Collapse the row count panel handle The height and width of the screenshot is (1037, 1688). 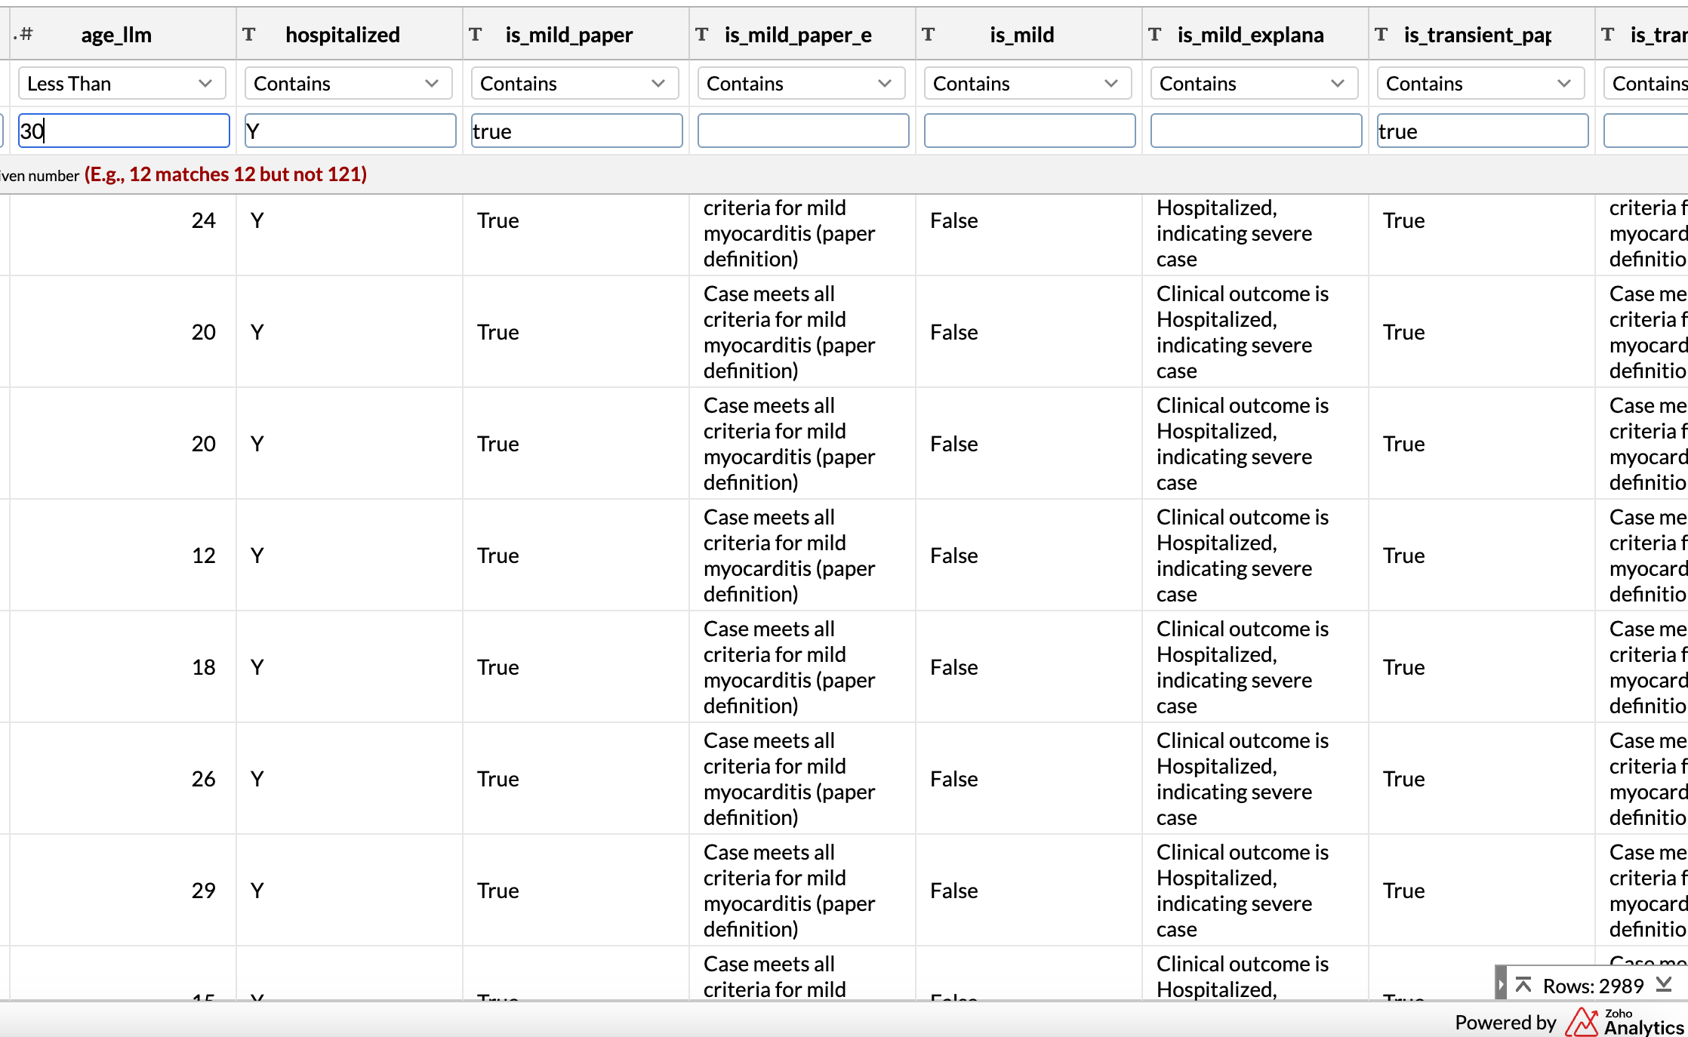tap(1501, 985)
